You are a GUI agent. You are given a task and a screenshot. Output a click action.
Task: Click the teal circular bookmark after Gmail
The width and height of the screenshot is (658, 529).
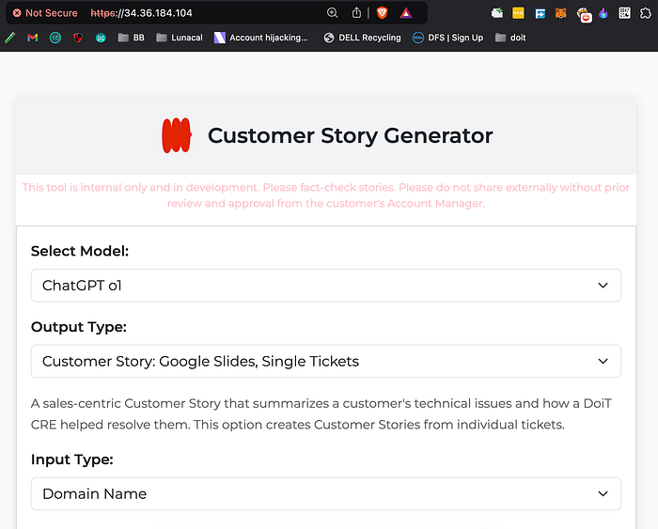[x=55, y=38]
